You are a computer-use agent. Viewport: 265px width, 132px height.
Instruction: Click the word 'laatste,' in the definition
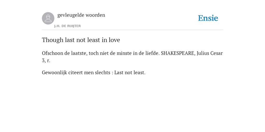[79, 53]
